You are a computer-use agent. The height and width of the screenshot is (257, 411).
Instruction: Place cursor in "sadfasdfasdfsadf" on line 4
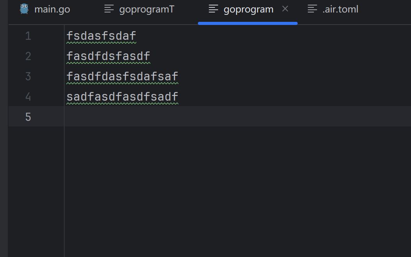(122, 97)
